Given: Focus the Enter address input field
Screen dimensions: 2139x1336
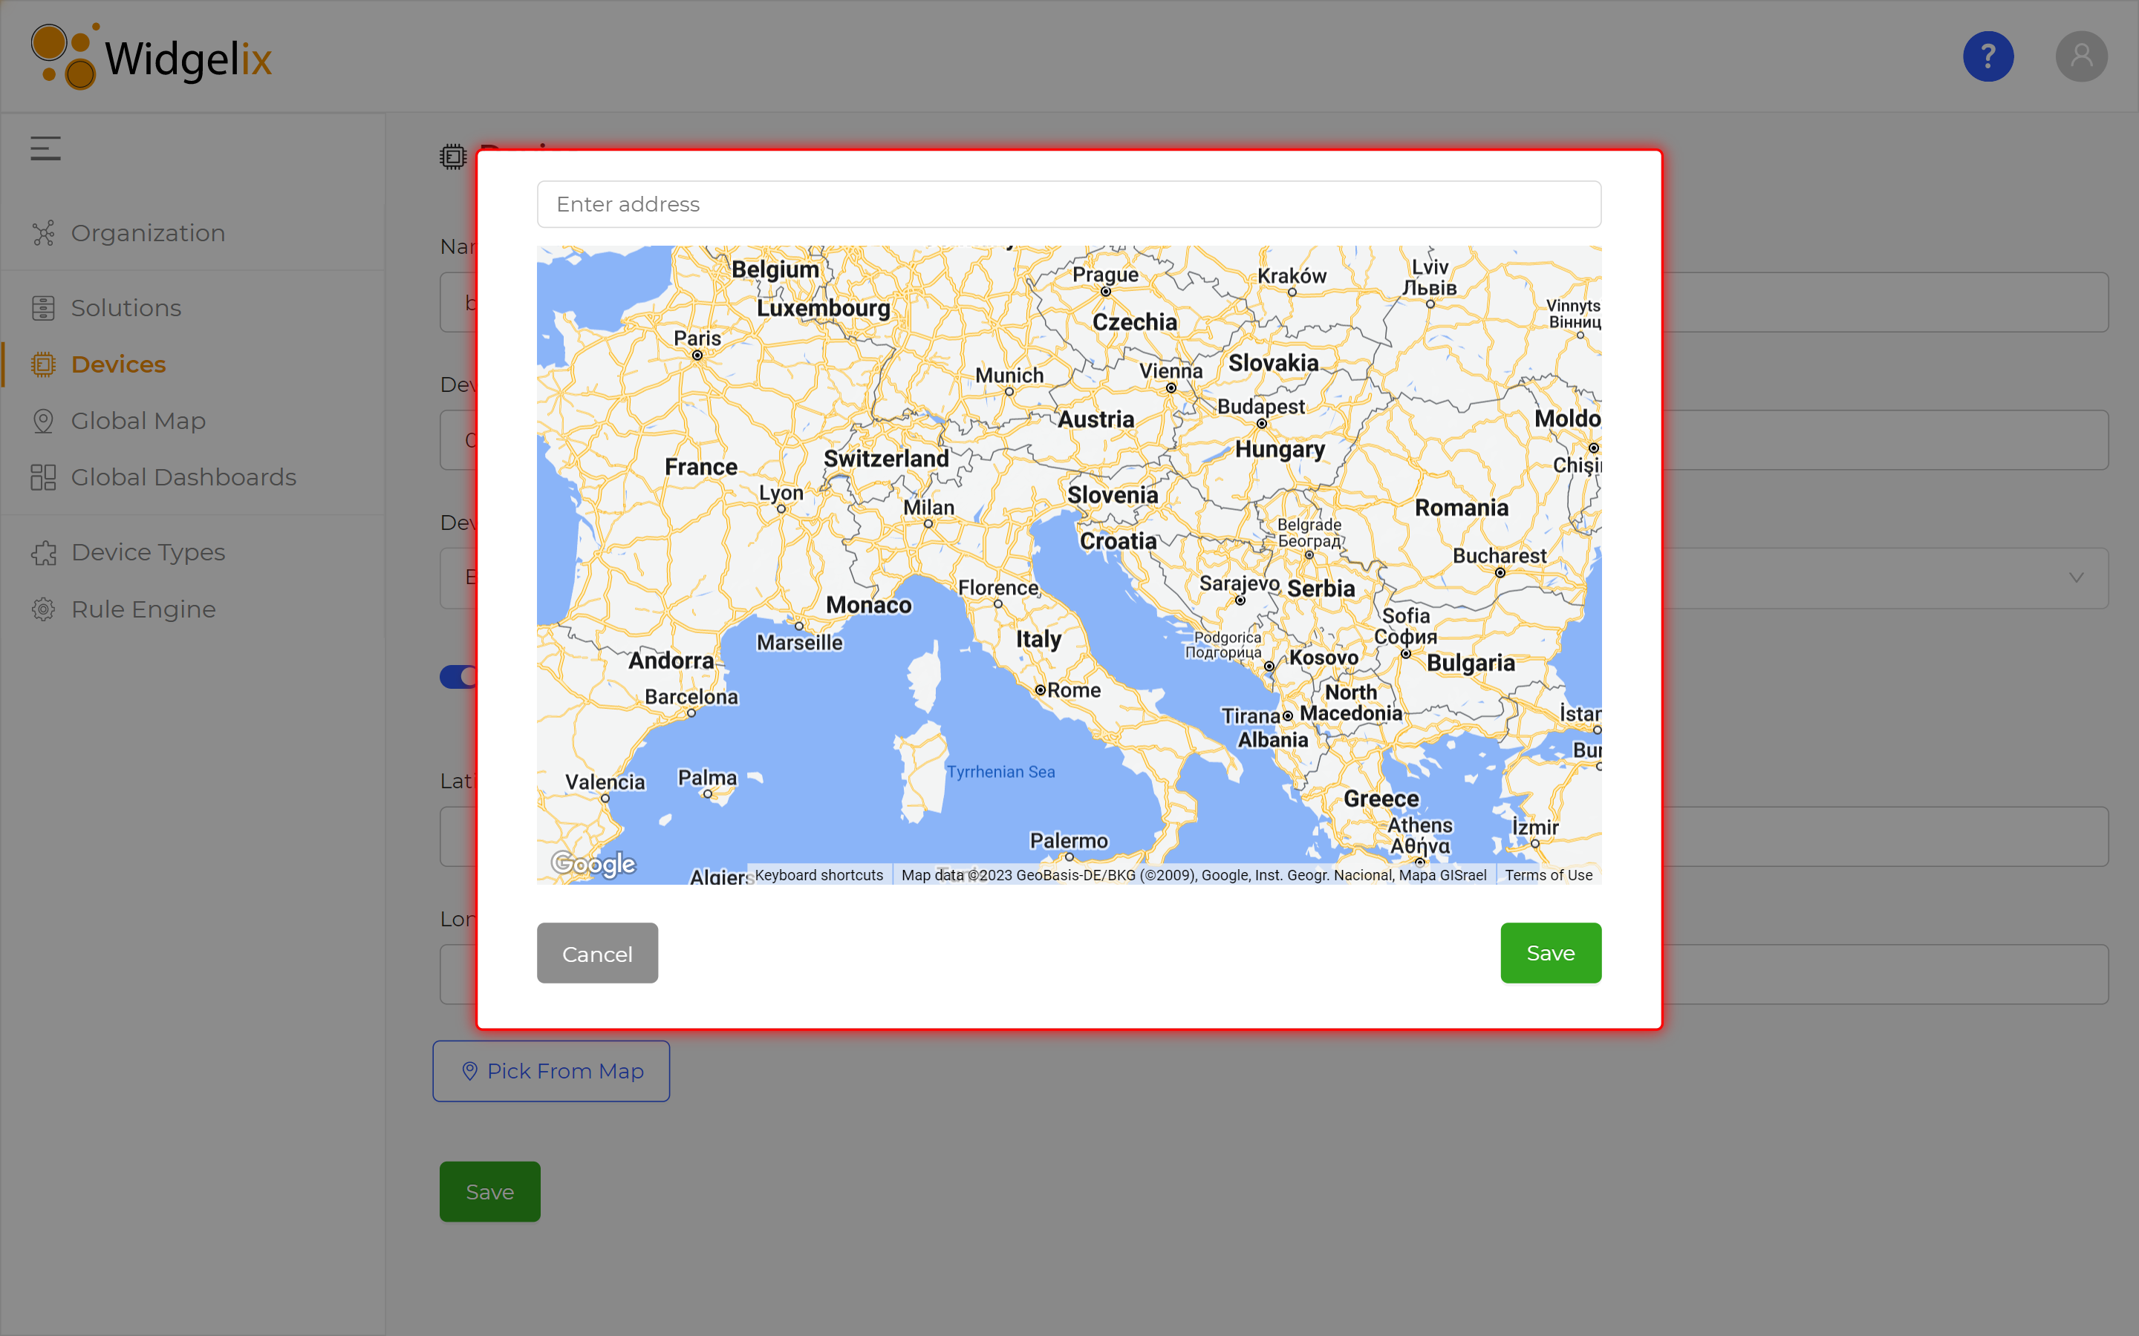Looking at the screenshot, I should pos(1068,204).
